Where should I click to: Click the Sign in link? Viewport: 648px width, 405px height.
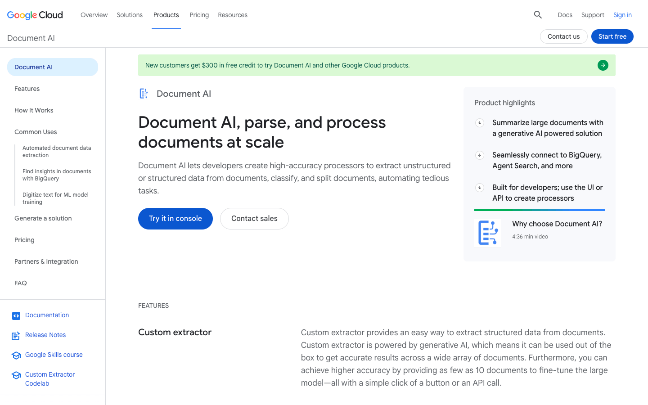point(622,15)
